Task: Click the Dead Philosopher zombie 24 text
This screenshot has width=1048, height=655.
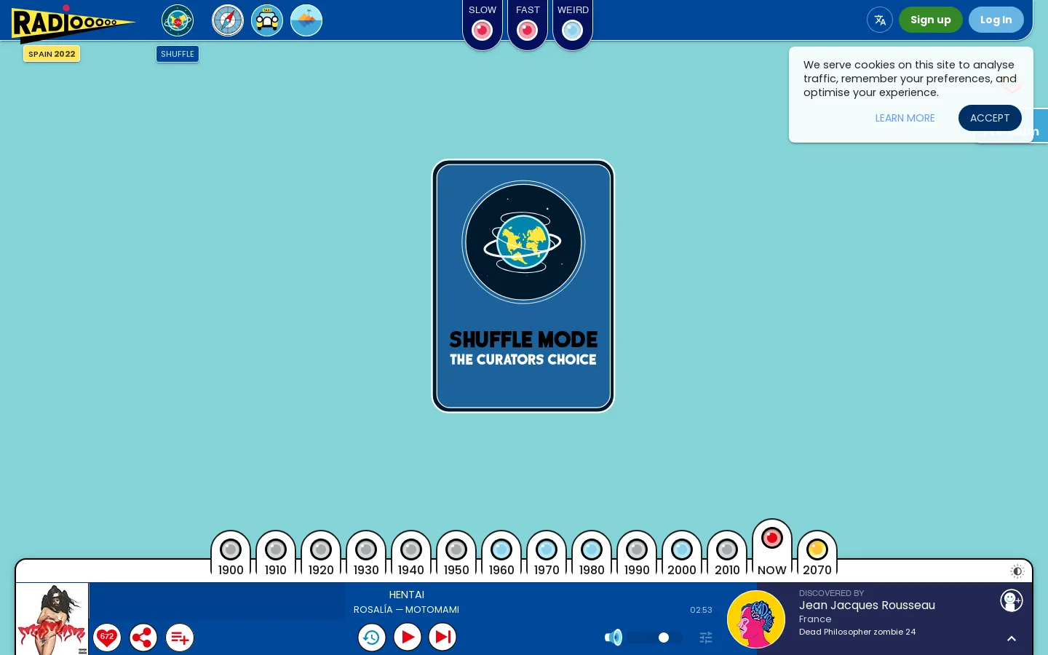Action: pos(857,632)
